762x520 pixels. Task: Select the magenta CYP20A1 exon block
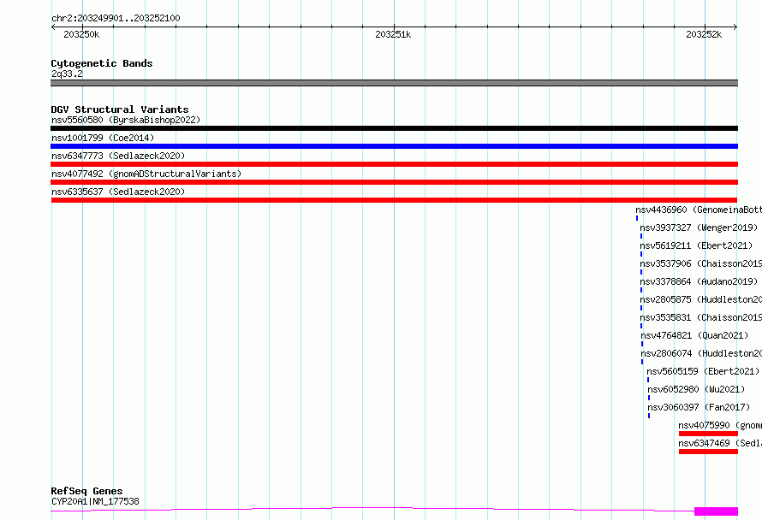(716, 511)
